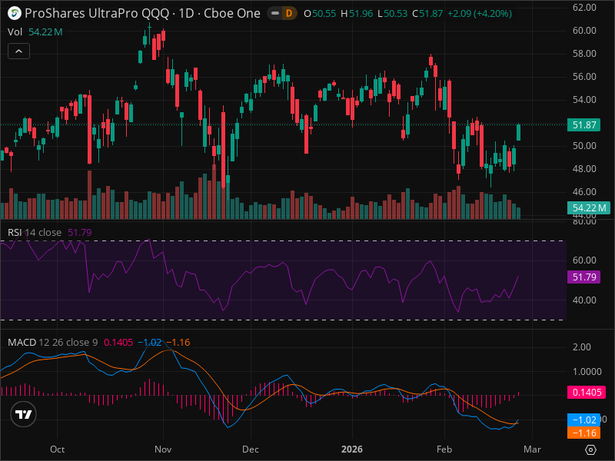Viewport: 615px width, 461px height.
Task: Click the delayed data D badge
Action: (x=289, y=14)
